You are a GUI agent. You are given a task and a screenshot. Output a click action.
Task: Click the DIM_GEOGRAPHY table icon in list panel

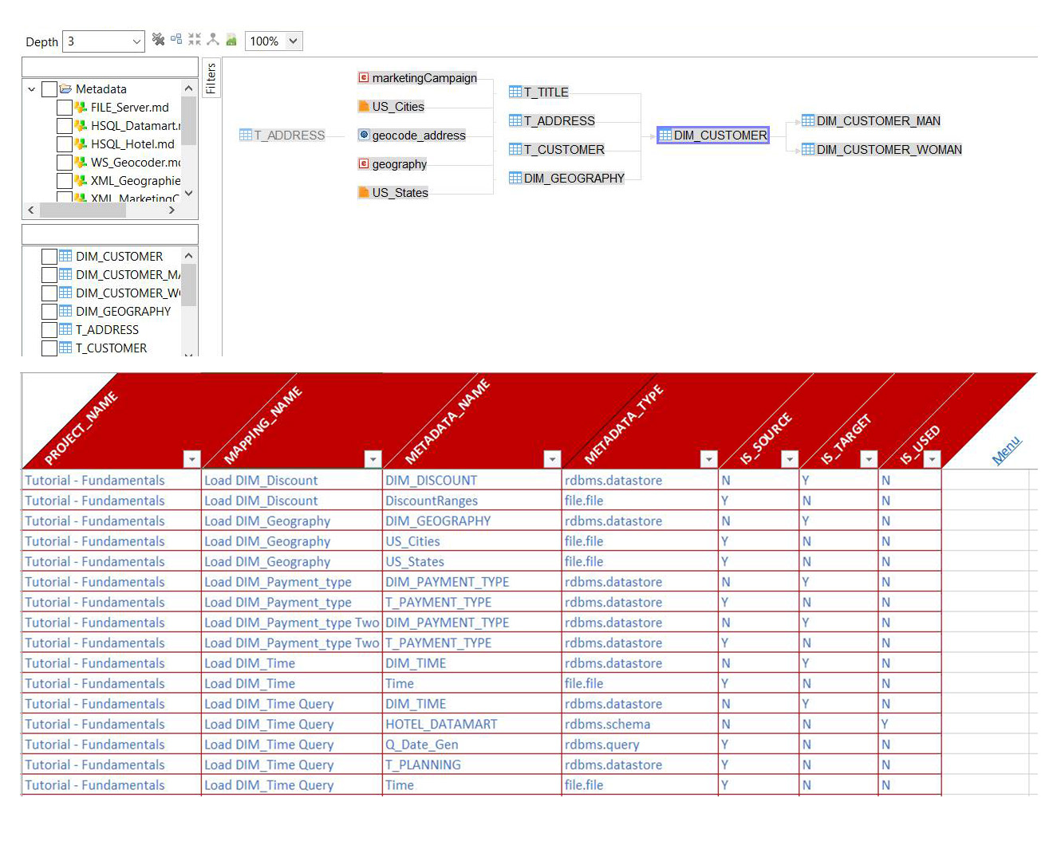65,311
